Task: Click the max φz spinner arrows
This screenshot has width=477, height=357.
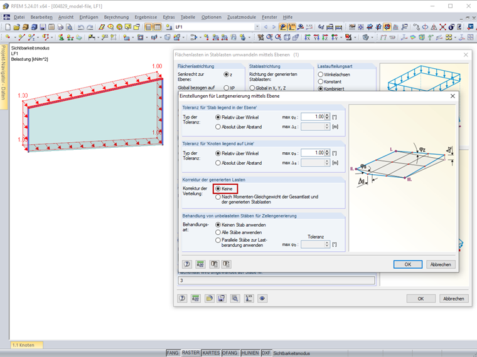Action: click(327, 117)
